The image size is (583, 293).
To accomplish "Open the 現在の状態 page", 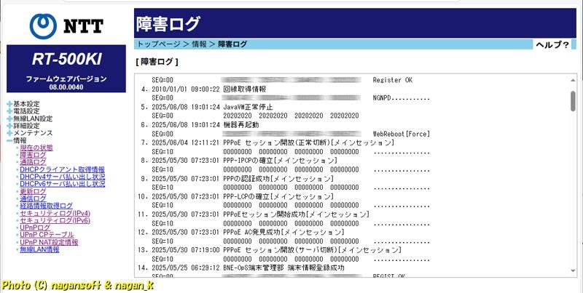I will pyautogui.click(x=36, y=148).
